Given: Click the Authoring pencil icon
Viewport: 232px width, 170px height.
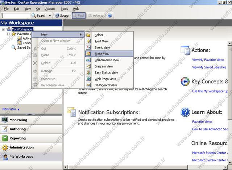Looking at the screenshot, I should [x=5, y=129].
